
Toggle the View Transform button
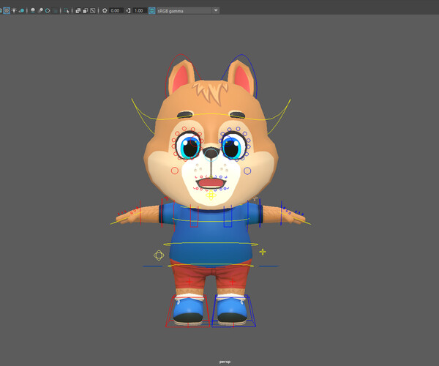152,11
